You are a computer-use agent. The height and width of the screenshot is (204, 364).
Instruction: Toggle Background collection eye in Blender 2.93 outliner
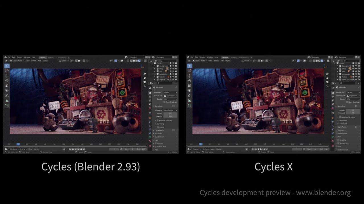pos(173,66)
